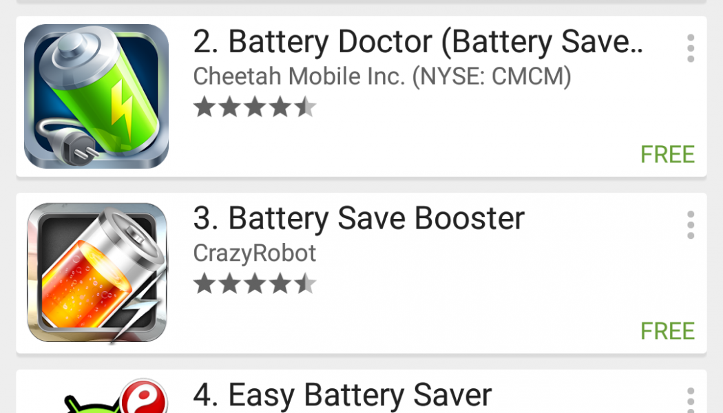The width and height of the screenshot is (723, 413).
Task: Click the first star in Battery Save Booster's rating
Action: point(204,284)
